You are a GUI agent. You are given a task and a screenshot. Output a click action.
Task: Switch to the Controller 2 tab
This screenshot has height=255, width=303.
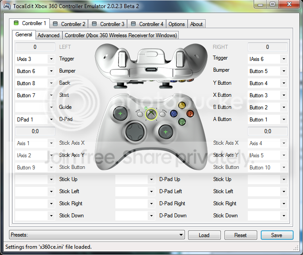click(69, 24)
